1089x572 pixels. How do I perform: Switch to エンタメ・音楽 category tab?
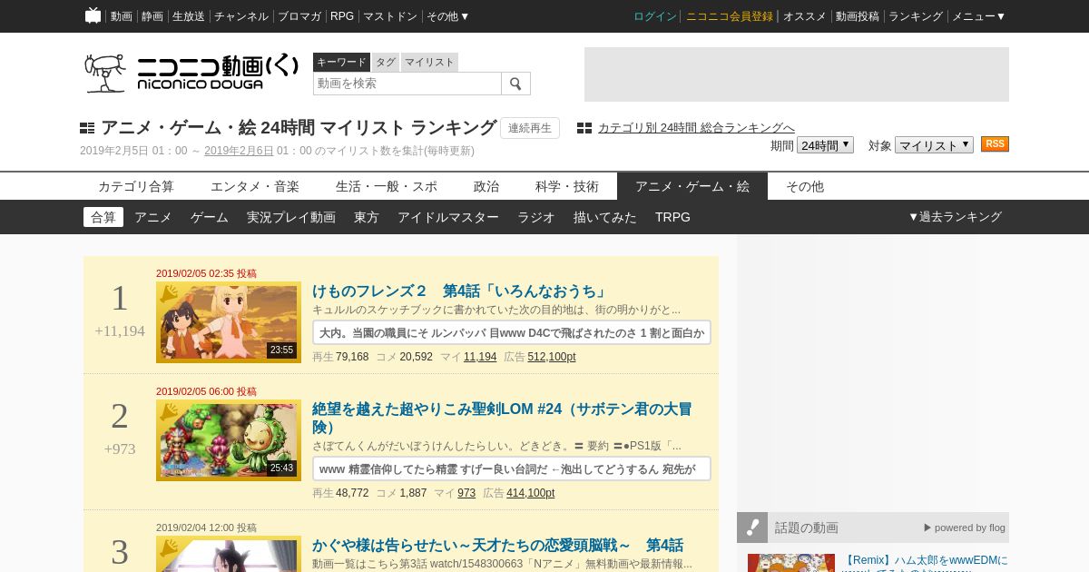click(255, 186)
